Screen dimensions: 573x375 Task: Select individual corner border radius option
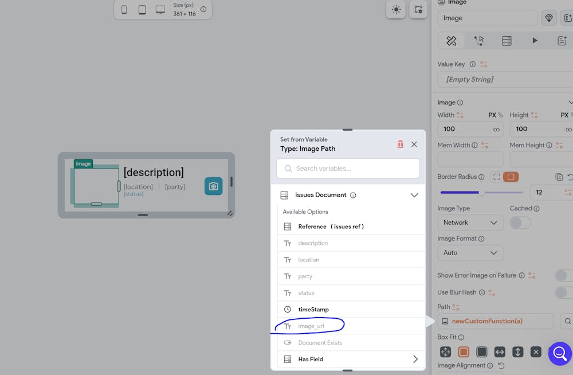(x=496, y=177)
